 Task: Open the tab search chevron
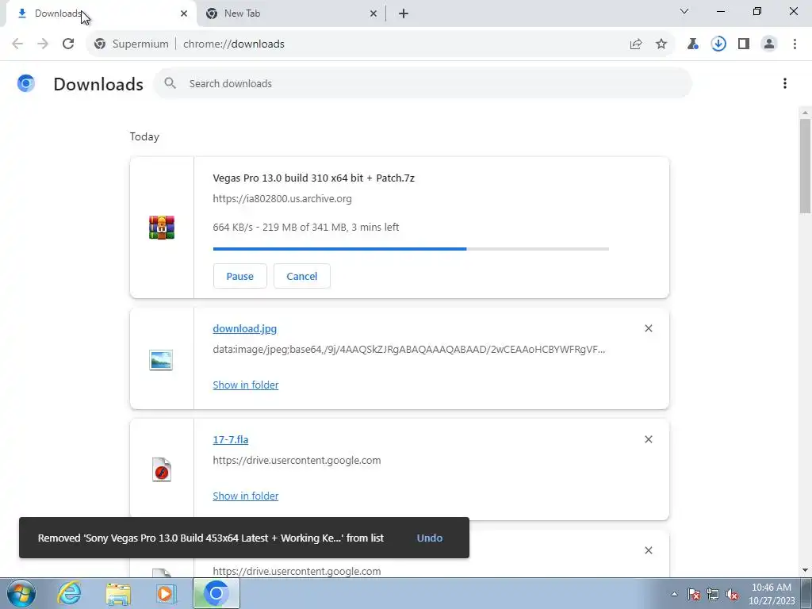tap(684, 11)
